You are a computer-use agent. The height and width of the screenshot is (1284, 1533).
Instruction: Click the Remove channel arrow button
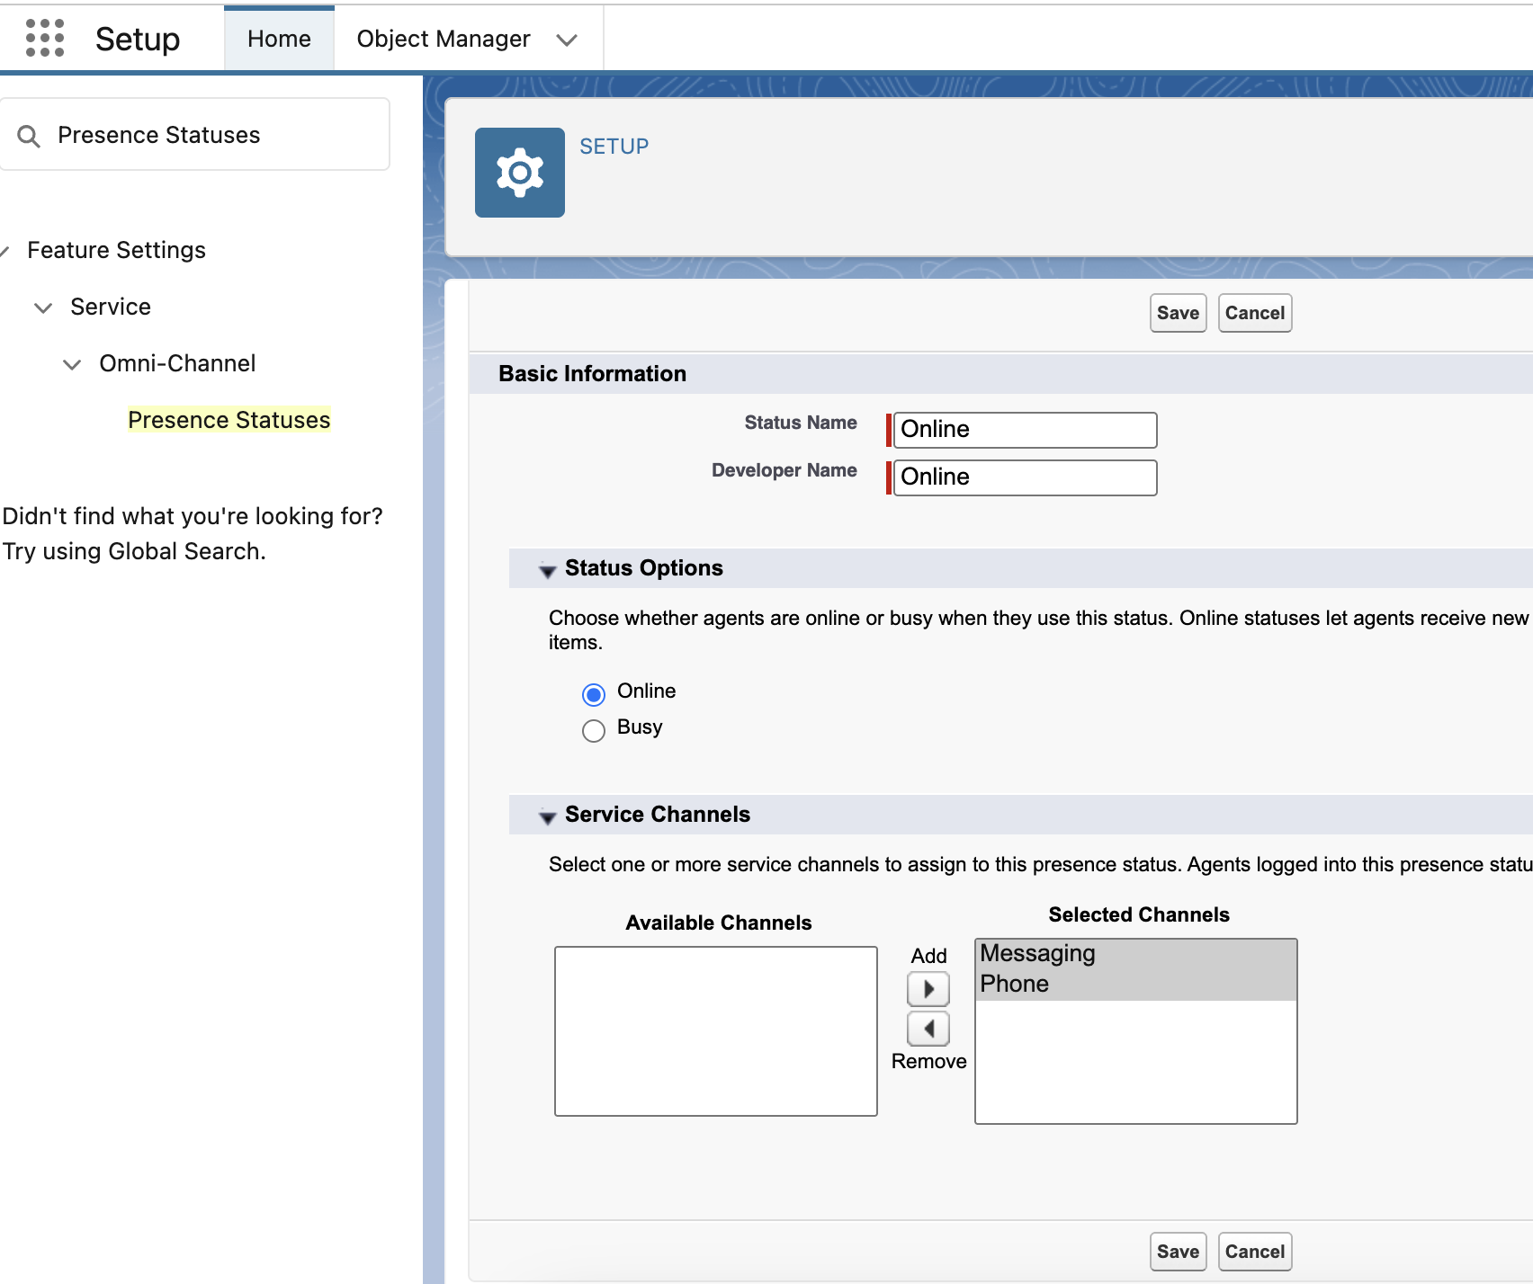click(928, 1029)
